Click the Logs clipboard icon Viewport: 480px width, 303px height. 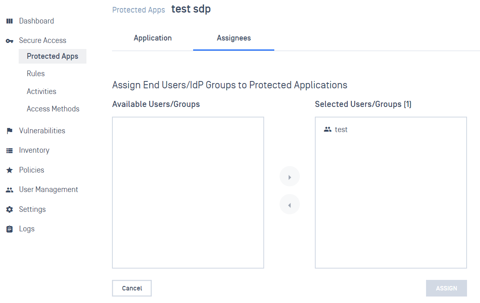(x=10, y=229)
